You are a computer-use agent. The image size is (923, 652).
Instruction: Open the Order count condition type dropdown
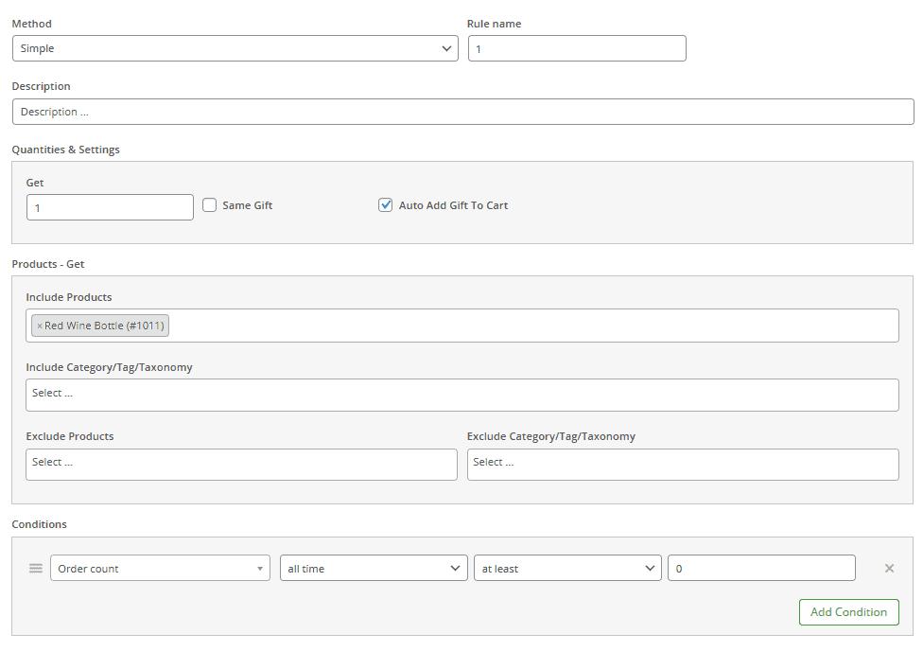click(160, 569)
